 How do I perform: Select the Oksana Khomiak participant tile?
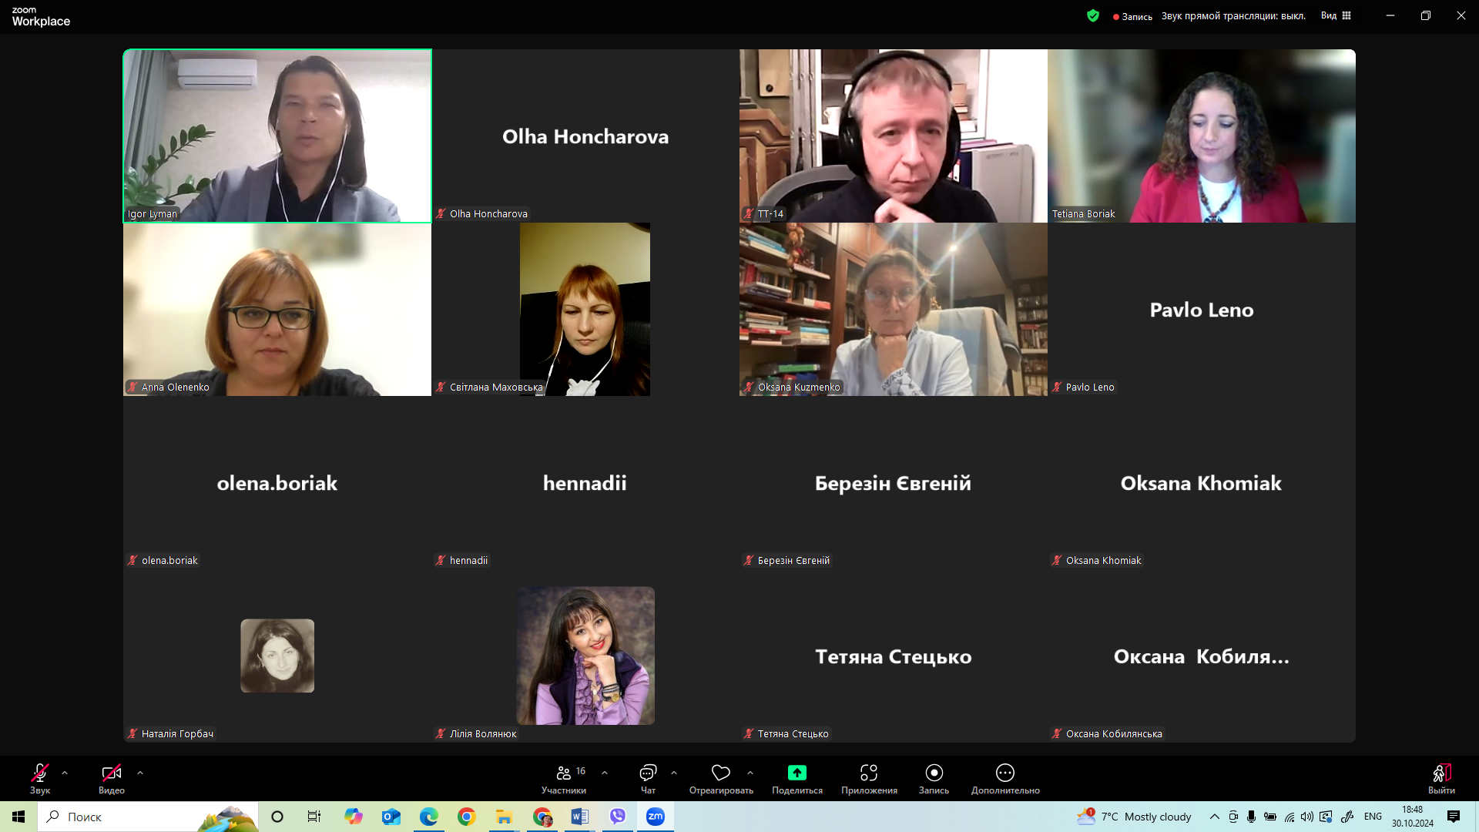tap(1202, 482)
